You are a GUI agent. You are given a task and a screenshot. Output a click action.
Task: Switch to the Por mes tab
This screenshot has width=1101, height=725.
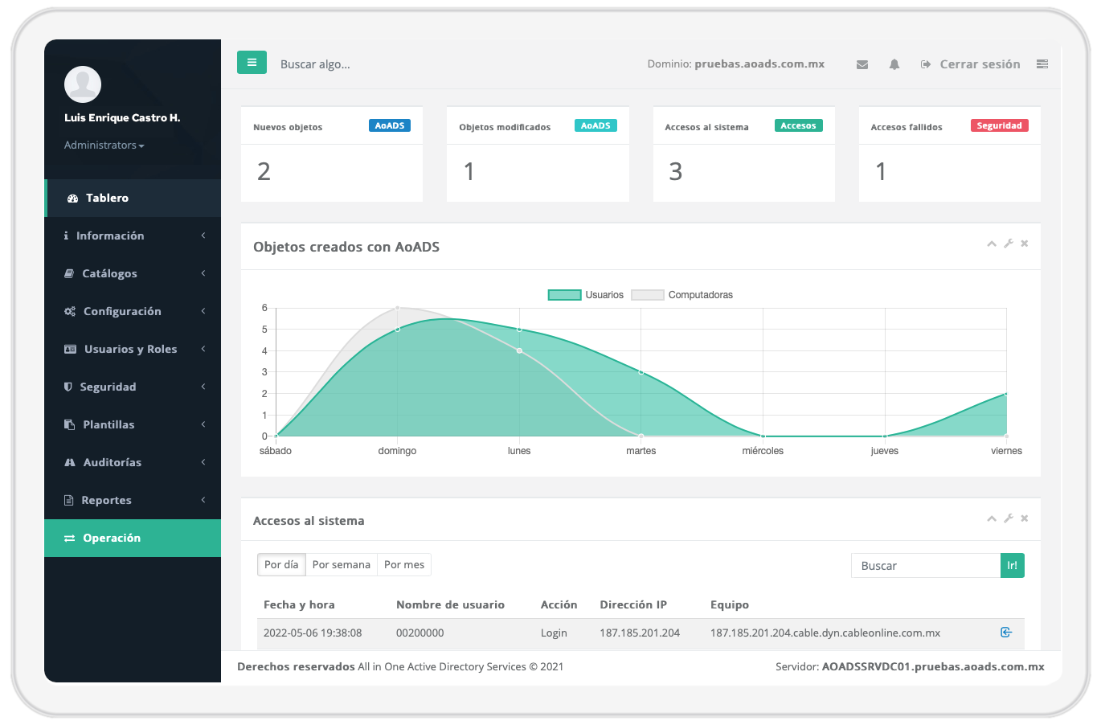pos(404,565)
